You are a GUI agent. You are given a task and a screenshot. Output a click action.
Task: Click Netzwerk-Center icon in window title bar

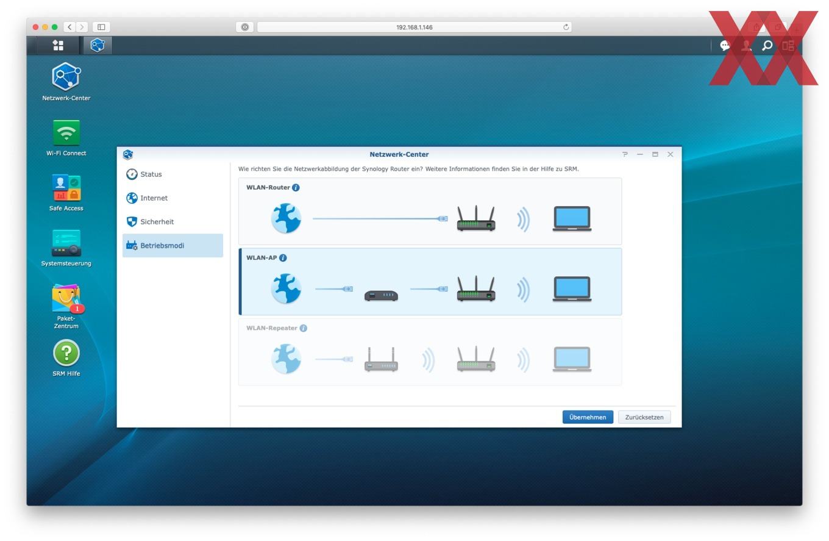coord(127,154)
